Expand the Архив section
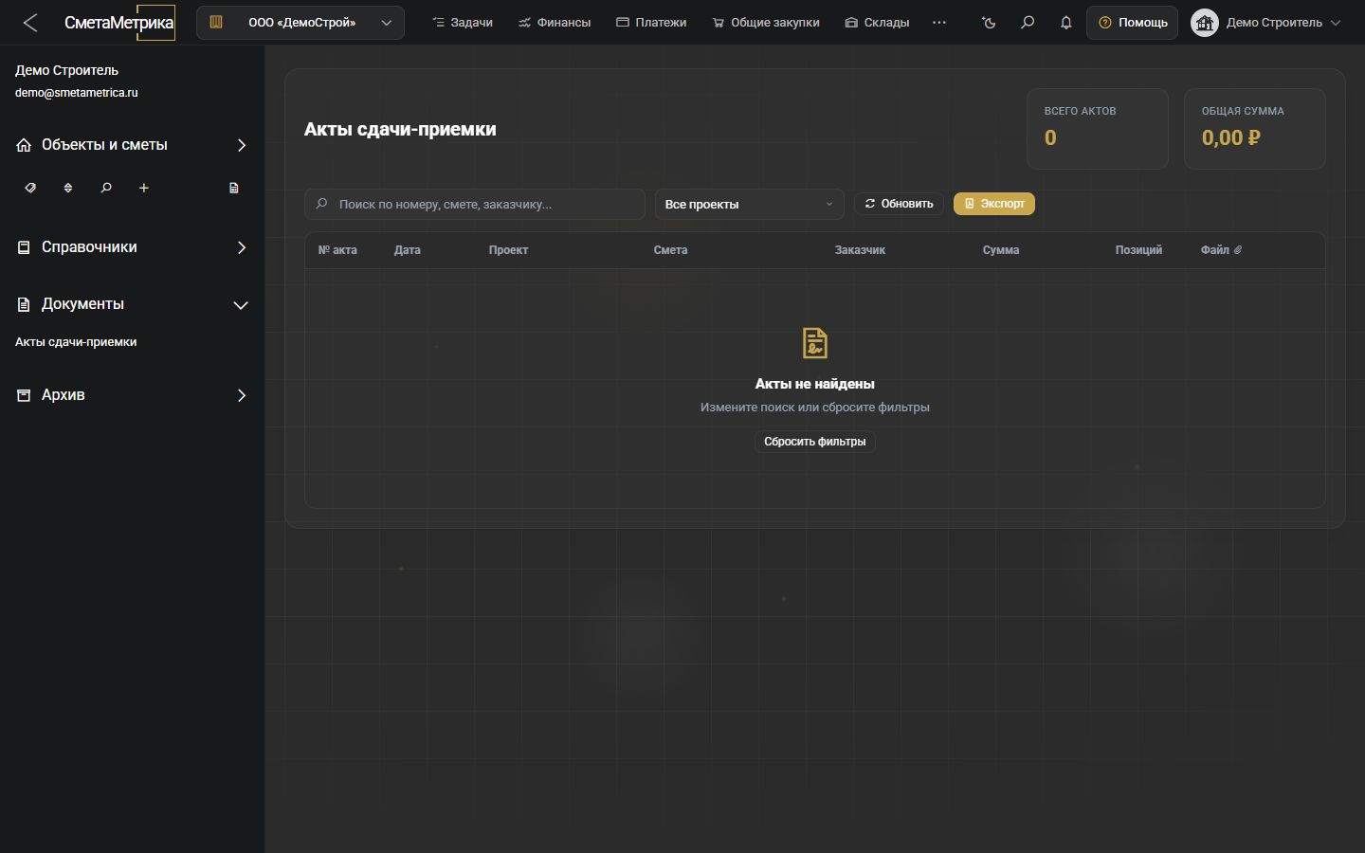 (x=133, y=395)
